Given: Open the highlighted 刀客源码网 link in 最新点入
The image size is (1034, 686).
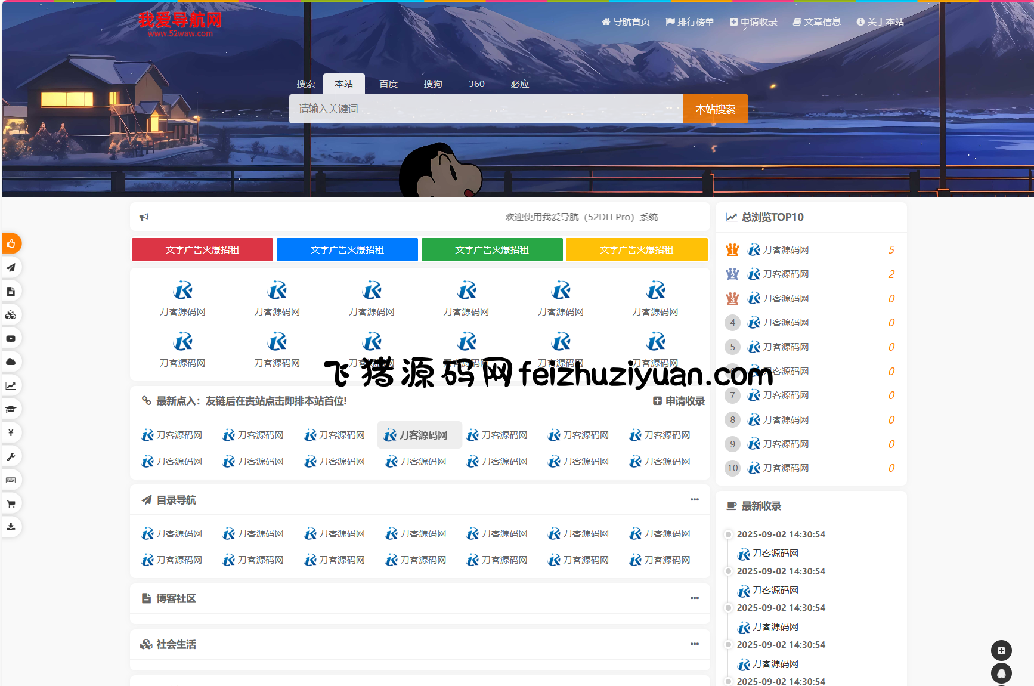Looking at the screenshot, I should coord(420,435).
